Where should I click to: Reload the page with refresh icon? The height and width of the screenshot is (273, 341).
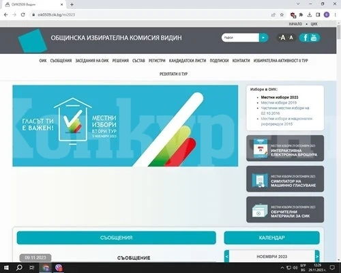(23, 15)
